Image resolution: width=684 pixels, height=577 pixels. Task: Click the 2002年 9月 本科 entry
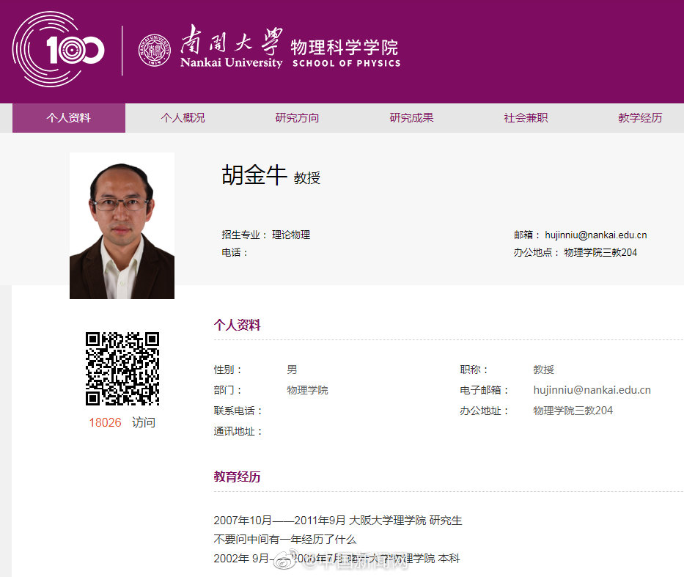[337, 559]
